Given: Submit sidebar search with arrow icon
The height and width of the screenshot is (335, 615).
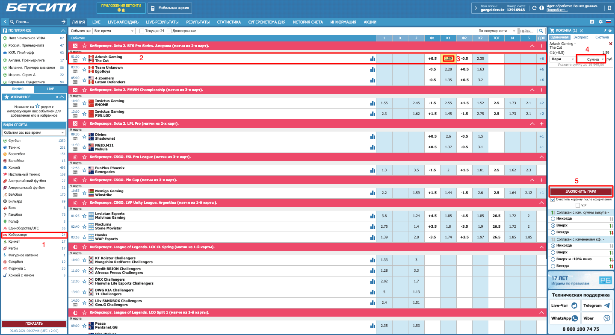Looking at the screenshot, I should (x=63, y=21).
